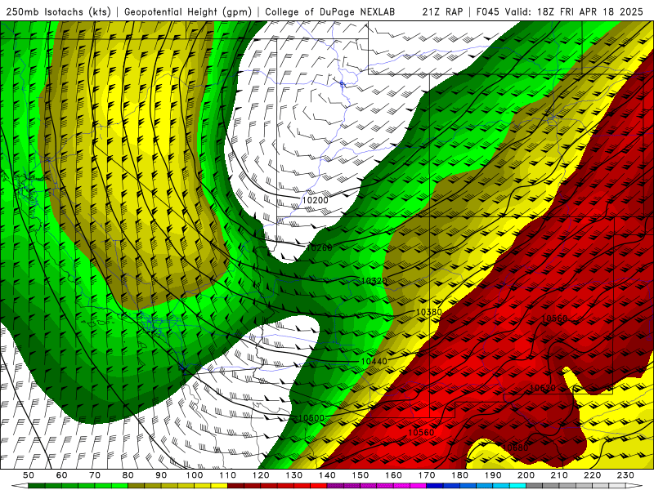This screenshot has height=490, width=654.
Task: Click the 10500 height contour label
Action: coord(311,418)
